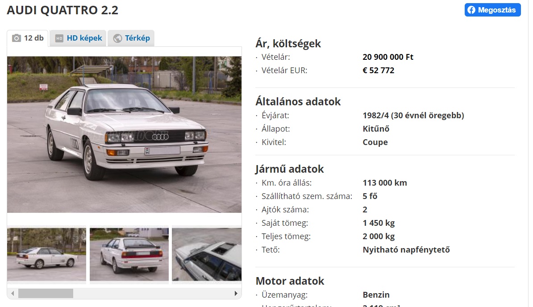Open the main Audi Quattro front photo
This screenshot has width=533, height=307.
pos(125,134)
